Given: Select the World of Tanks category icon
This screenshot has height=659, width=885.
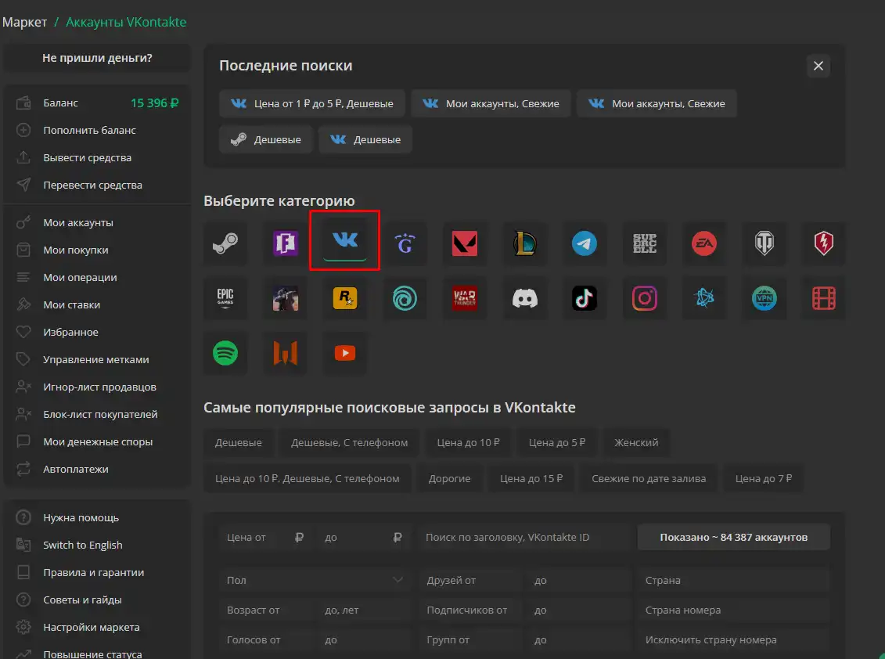Looking at the screenshot, I should [764, 243].
